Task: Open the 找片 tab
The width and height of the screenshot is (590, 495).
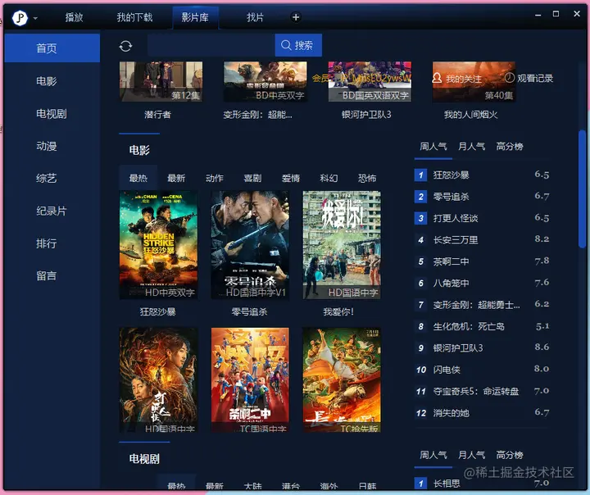Action: (255, 17)
